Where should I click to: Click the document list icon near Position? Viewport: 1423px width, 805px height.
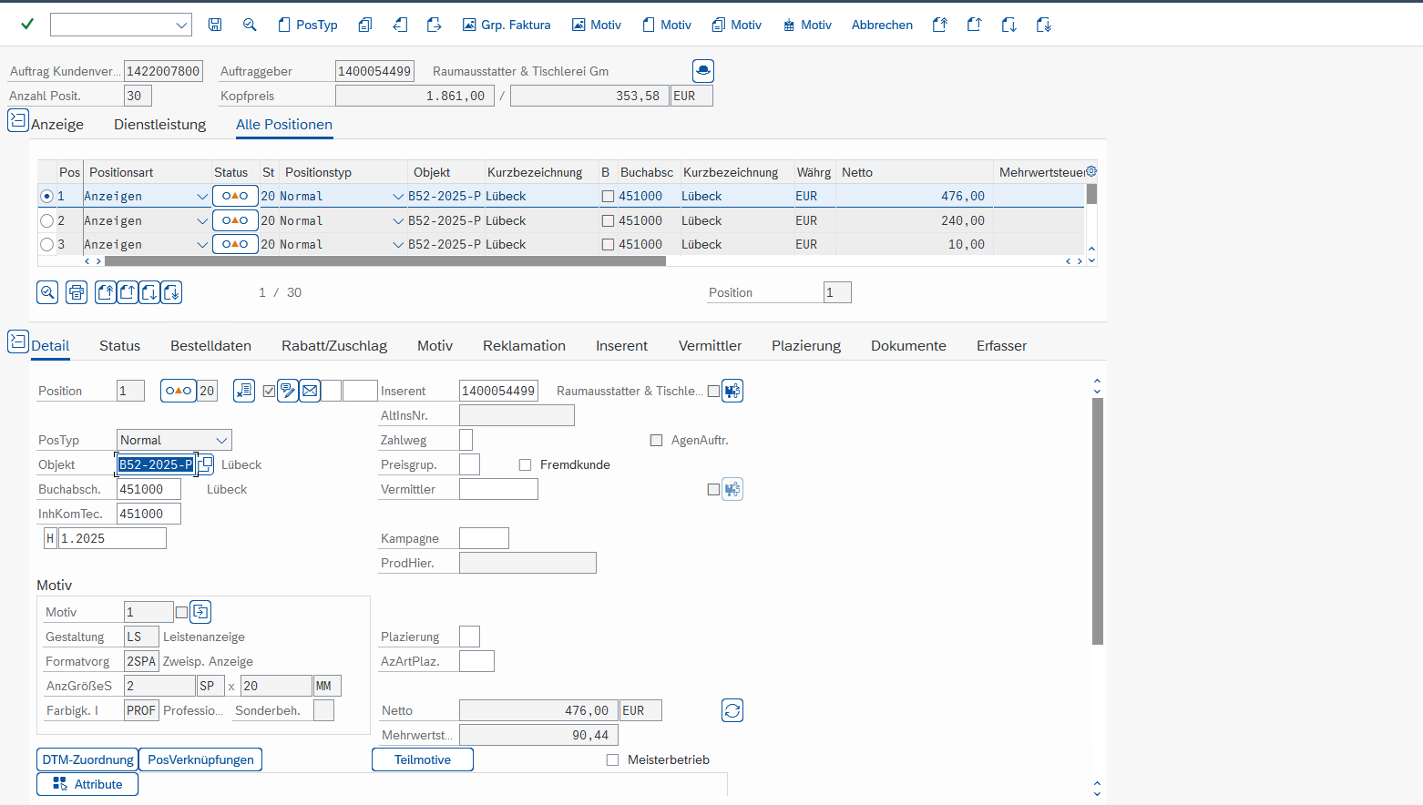click(244, 391)
